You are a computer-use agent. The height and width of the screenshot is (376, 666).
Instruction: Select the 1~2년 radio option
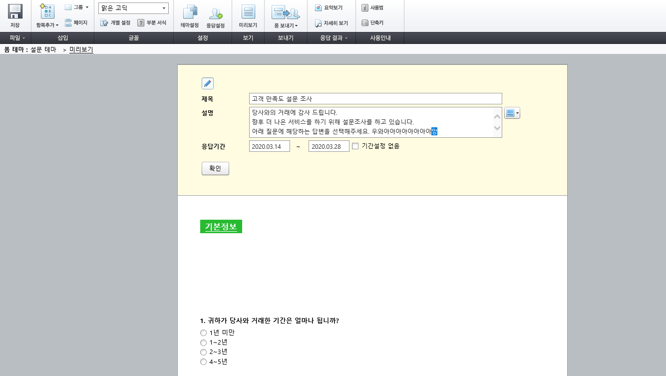(x=203, y=343)
